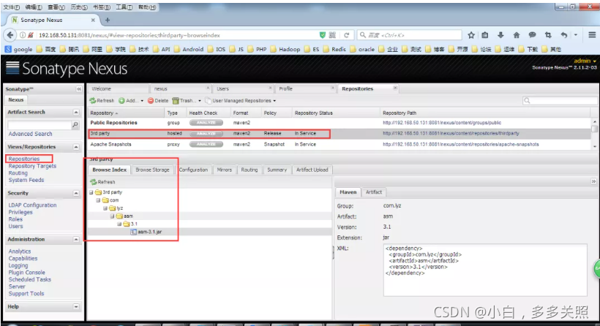
Task: Switch to Browse Storage tab
Action: pos(152,170)
